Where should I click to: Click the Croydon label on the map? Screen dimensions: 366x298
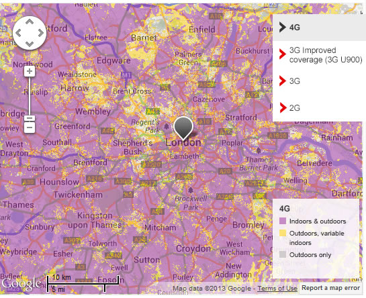(193, 249)
